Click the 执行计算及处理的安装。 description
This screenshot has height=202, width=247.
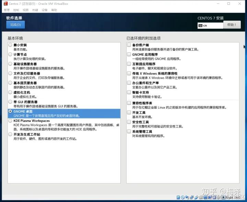pyautogui.click(x=30, y=59)
